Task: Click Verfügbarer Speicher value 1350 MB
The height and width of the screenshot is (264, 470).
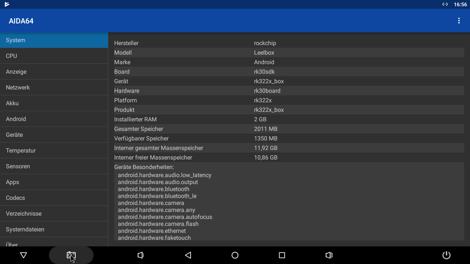Action: click(x=266, y=139)
